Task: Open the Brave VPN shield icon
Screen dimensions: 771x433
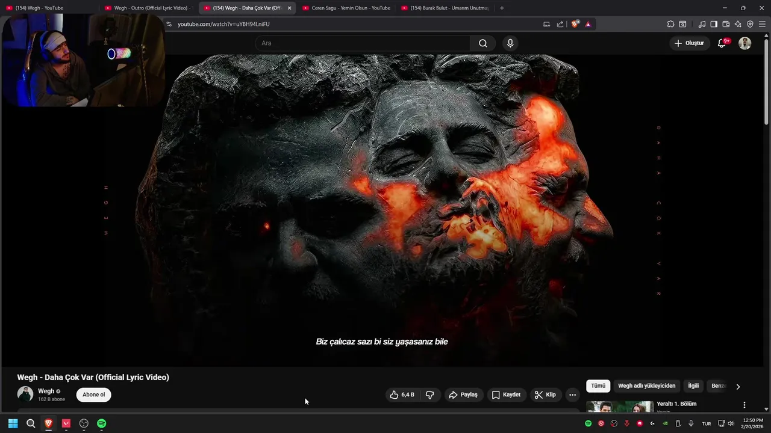Action: 750,24
